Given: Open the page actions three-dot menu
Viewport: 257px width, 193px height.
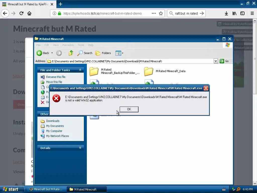Looking at the screenshot, I should 154,13.
